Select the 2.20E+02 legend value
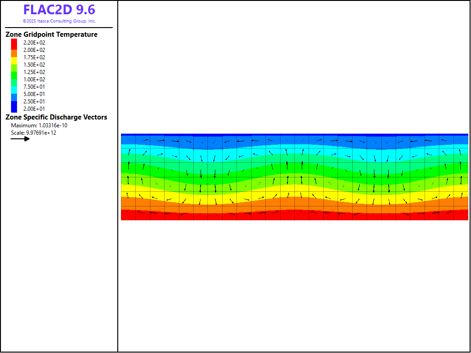The image size is (471, 353). 34,43
